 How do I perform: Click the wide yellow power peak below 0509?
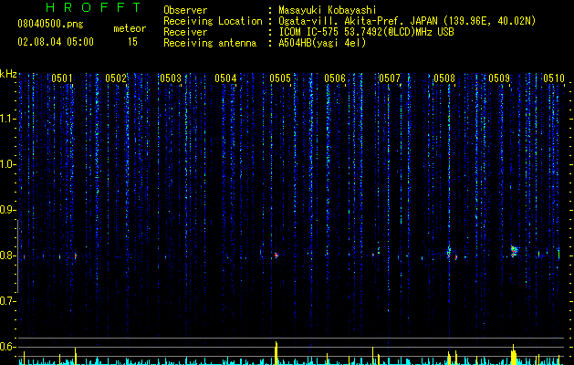[514, 354]
